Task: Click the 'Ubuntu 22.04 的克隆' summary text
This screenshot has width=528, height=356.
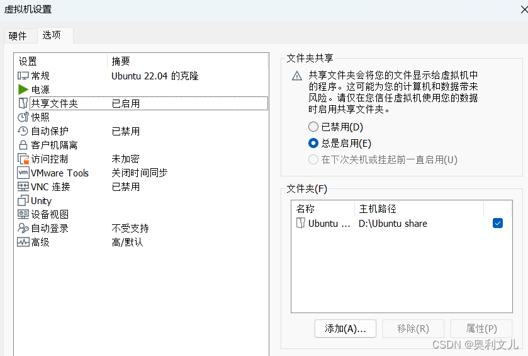Action: coord(155,76)
